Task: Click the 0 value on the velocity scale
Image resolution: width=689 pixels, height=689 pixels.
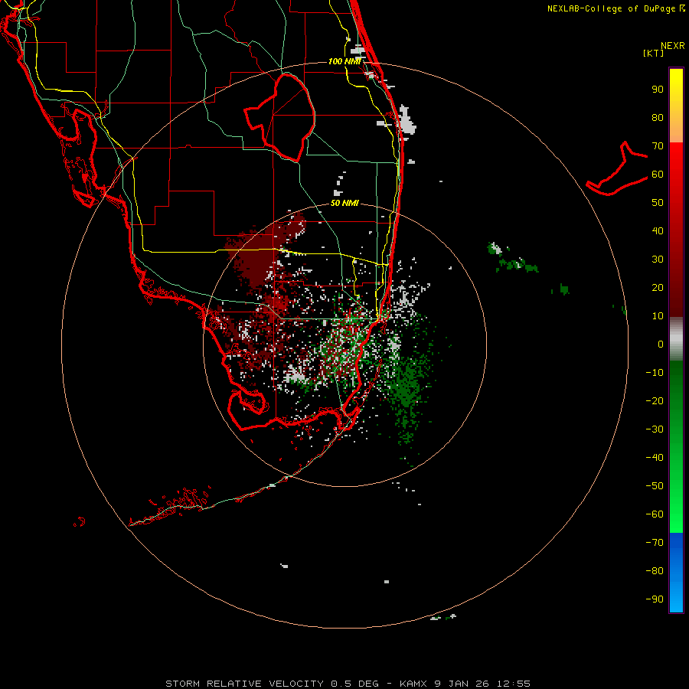Action: [661, 344]
